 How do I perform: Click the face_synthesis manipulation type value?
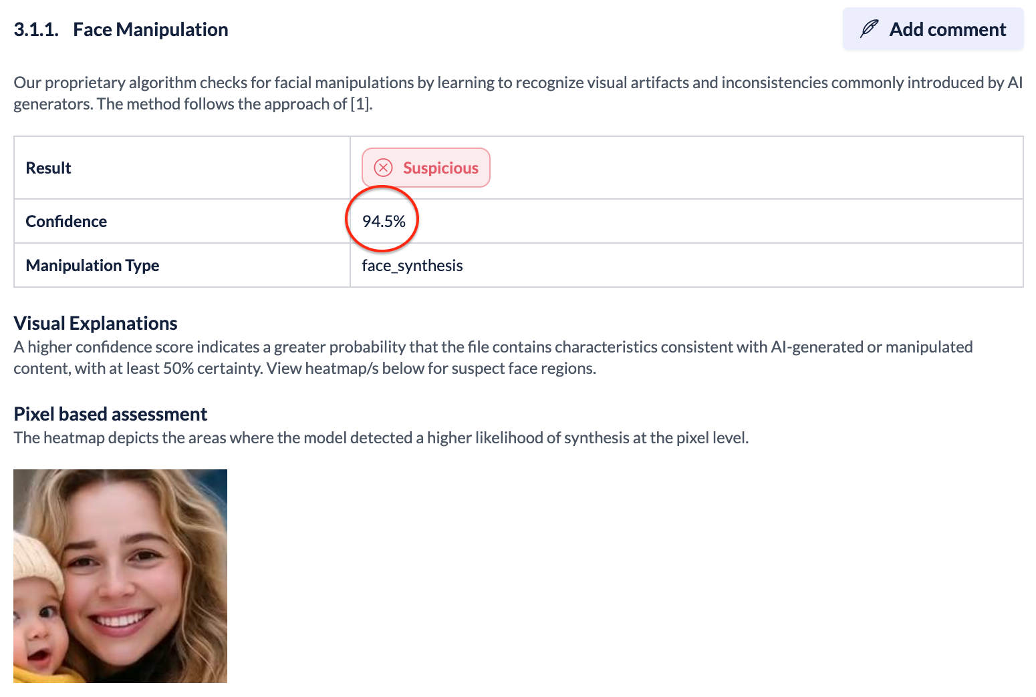[412, 266]
